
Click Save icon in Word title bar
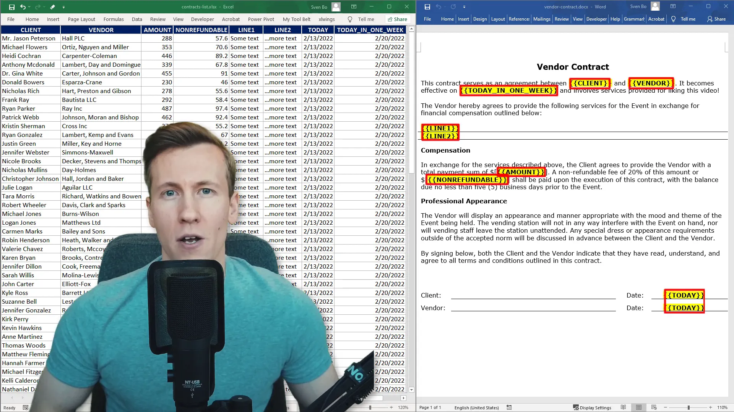pyautogui.click(x=427, y=7)
